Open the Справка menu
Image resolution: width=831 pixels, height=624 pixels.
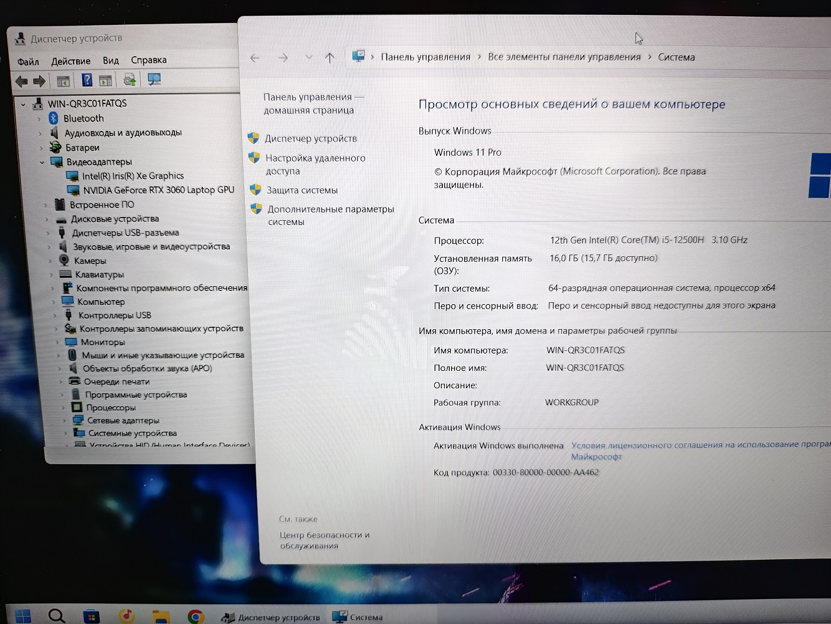[x=148, y=60]
